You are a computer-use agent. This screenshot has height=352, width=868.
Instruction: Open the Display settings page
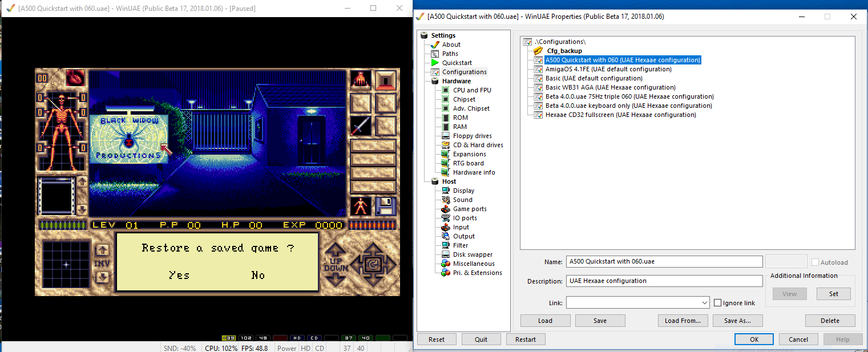click(464, 191)
